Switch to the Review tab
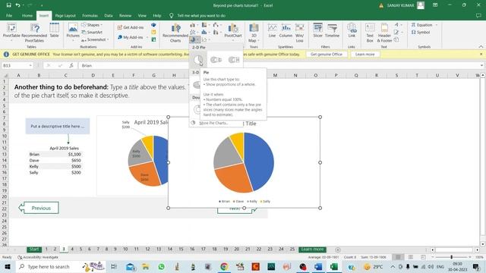The image size is (486, 273). click(125, 15)
